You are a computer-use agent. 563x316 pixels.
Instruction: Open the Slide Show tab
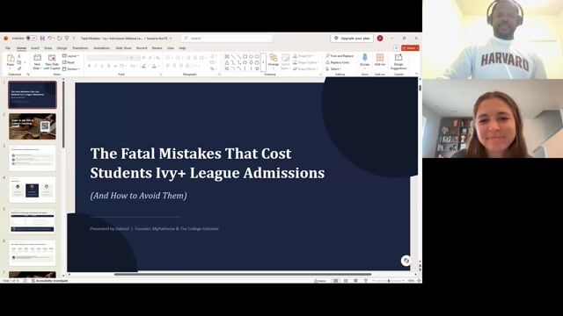[x=123, y=48]
